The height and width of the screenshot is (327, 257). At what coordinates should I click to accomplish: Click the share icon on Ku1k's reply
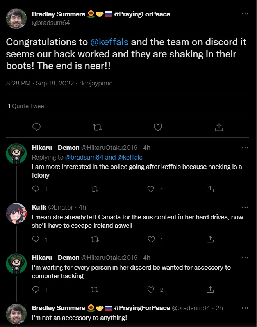click(x=210, y=239)
